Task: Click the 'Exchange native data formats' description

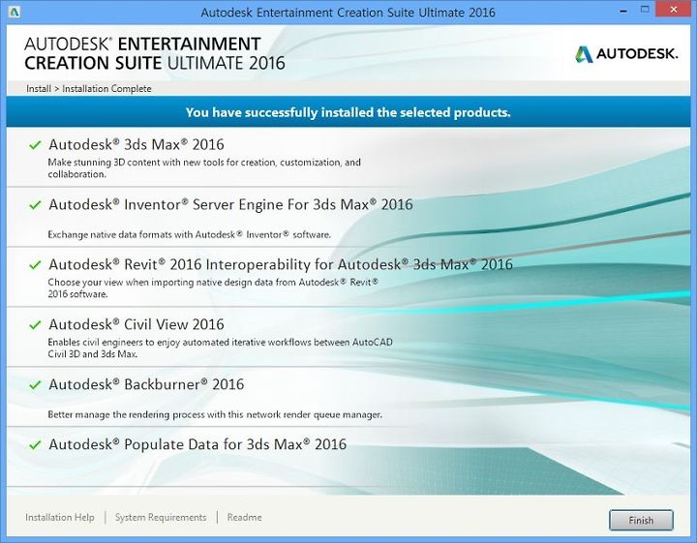Action: [x=190, y=234]
